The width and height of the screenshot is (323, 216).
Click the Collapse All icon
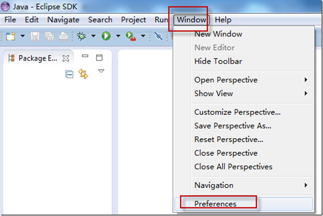click(69, 74)
